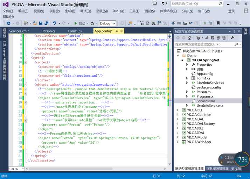The height and width of the screenshot is (179, 250).
Task: Expand the YK.OA.BLL project
Action: pos(178,110)
